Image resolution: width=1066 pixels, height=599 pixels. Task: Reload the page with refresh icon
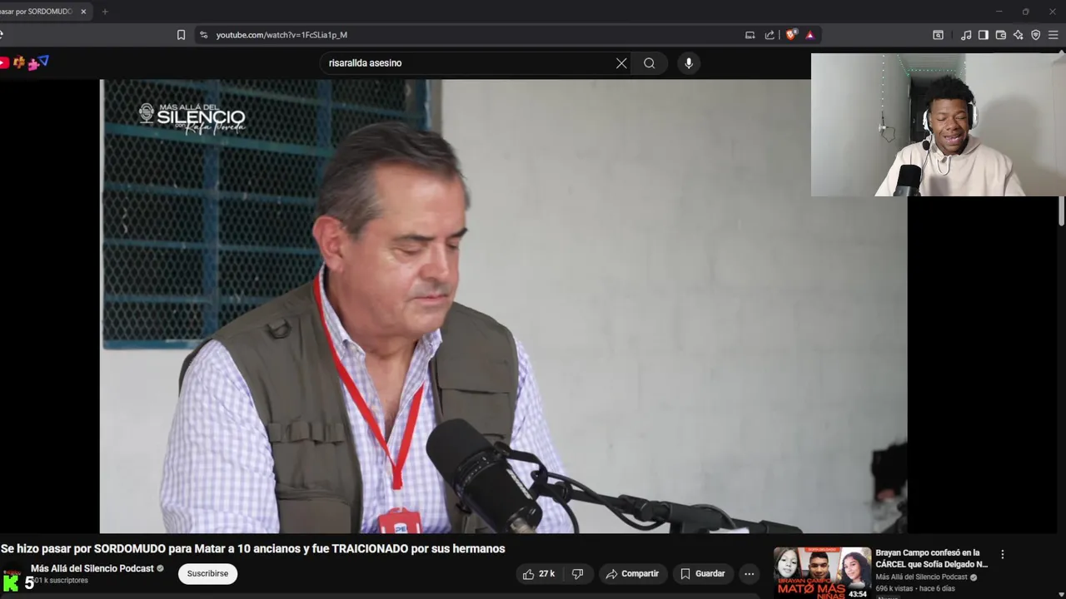(2, 35)
